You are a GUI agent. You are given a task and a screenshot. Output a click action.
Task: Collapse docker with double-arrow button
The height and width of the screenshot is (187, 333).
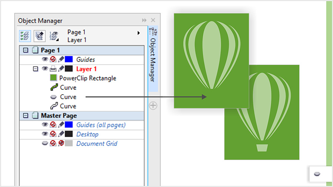click(x=144, y=20)
